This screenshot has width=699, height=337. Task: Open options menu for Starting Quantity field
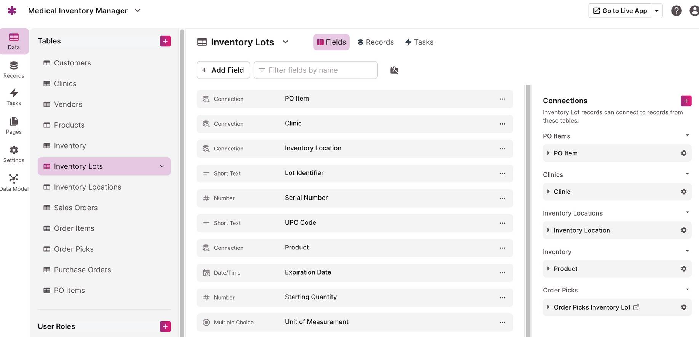502,297
